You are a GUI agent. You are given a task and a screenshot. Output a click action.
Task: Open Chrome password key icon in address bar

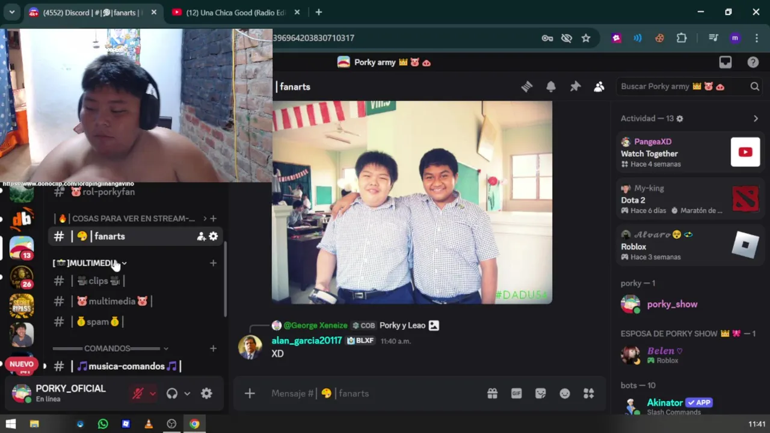click(547, 38)
